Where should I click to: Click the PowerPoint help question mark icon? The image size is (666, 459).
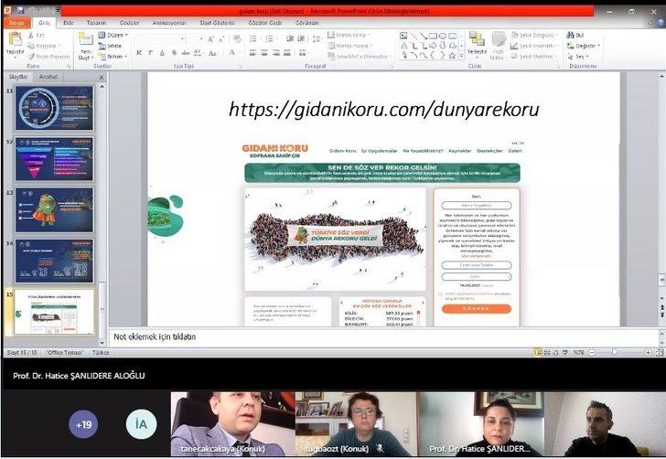click(x=661, y=23)
